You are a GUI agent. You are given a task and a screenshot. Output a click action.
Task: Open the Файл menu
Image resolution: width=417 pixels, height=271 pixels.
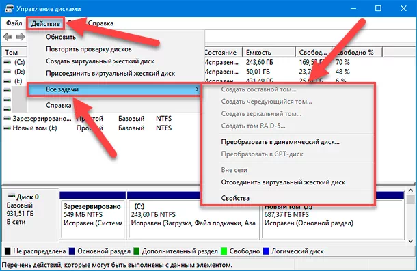point(14,23)
